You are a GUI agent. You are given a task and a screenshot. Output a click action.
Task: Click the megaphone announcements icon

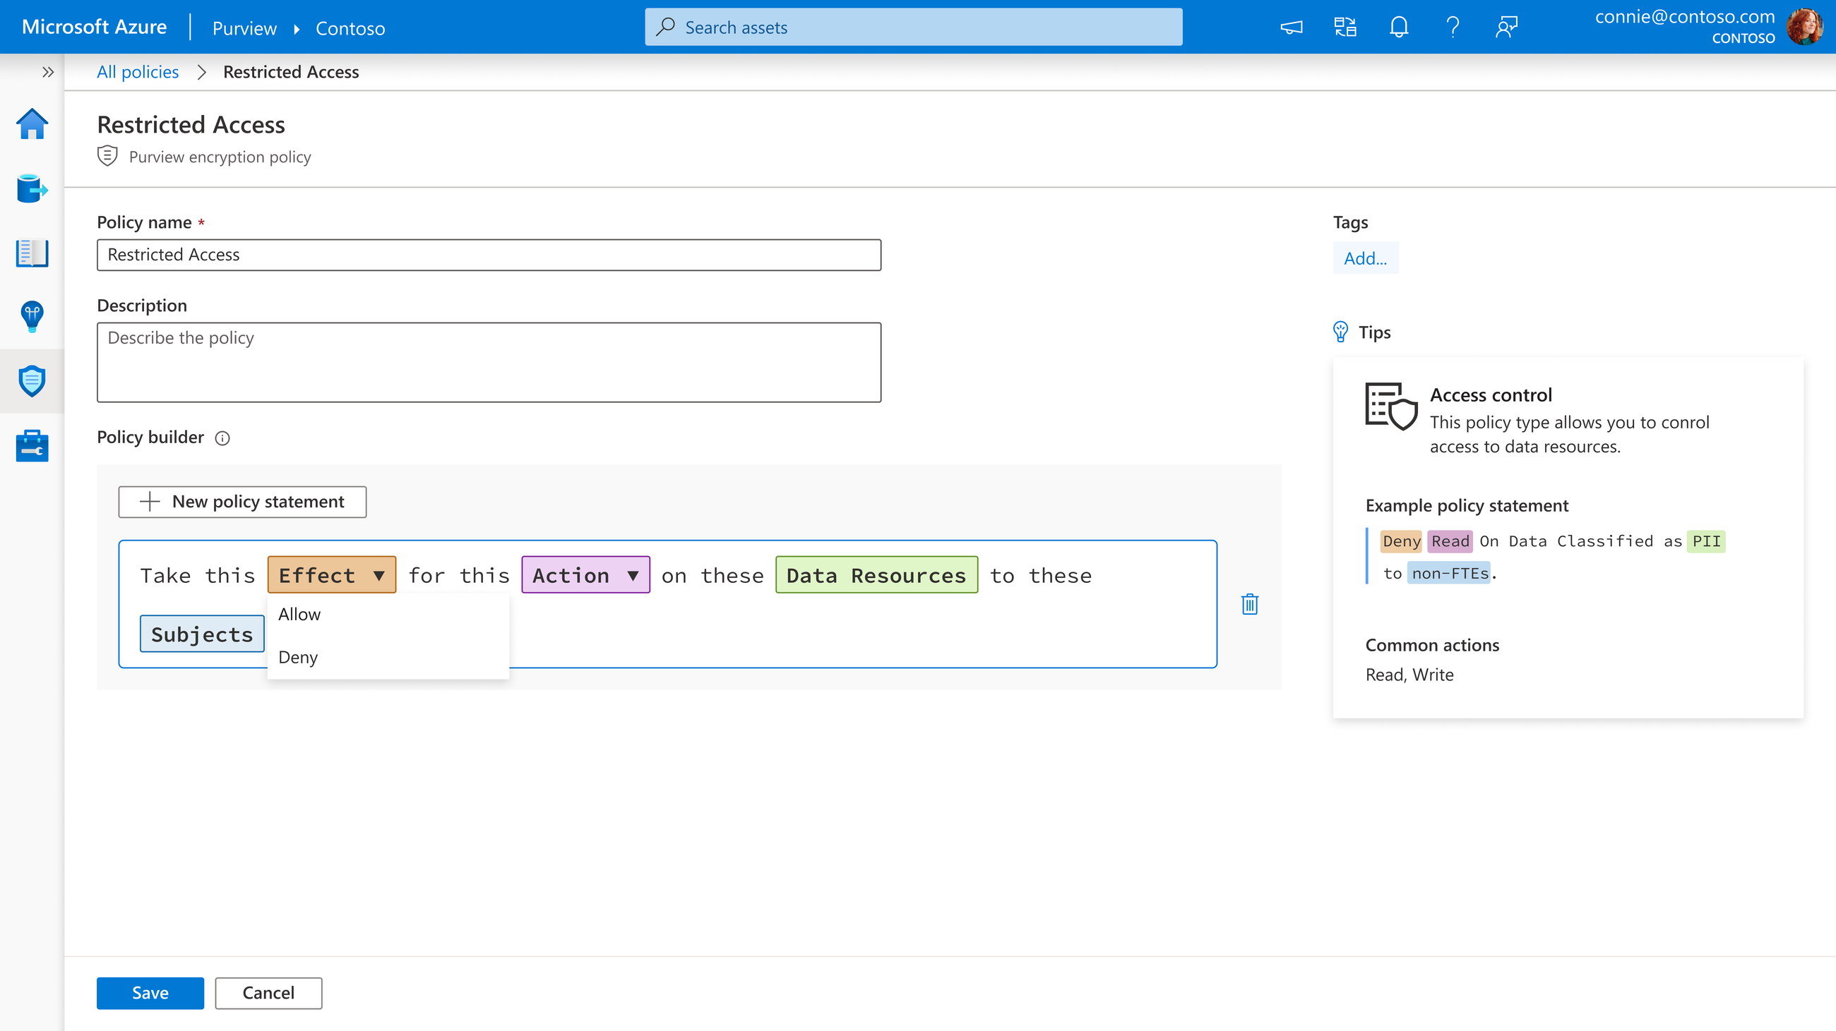[1292, 28]
